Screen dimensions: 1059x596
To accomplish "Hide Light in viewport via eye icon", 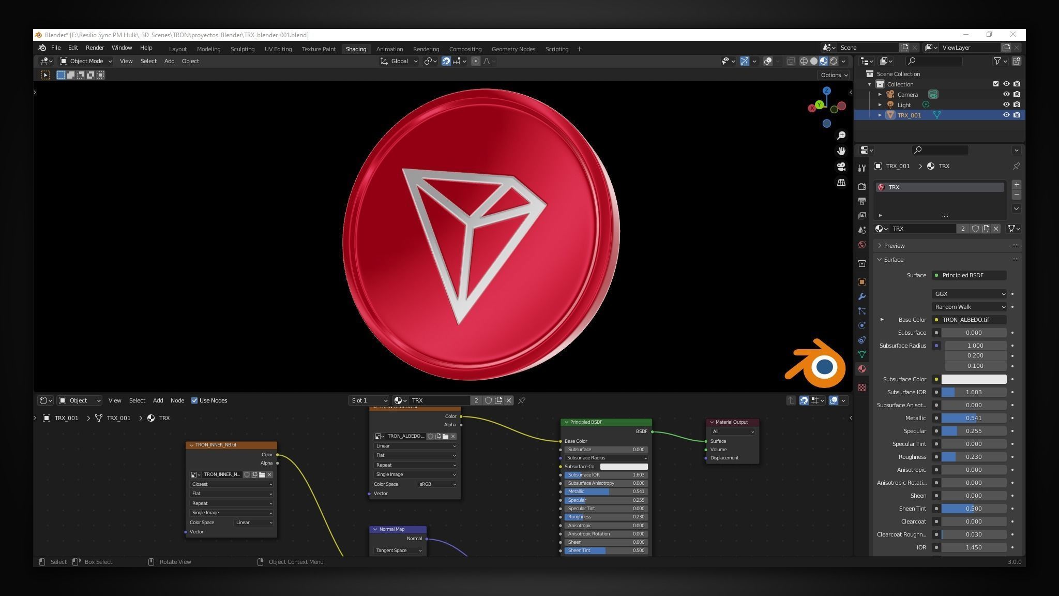I will (x=1006, y=105).
